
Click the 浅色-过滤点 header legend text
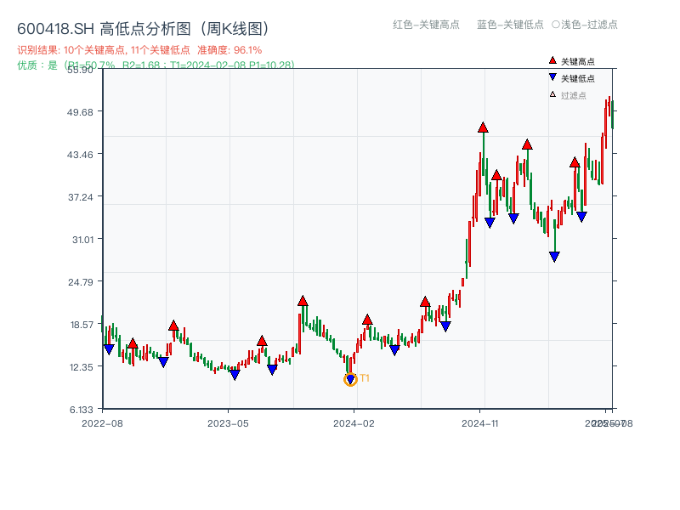point(589,25)
